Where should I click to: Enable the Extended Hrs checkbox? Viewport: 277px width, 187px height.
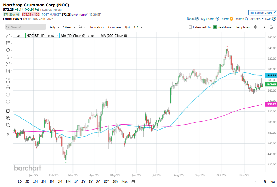click(x=190, y=27)
